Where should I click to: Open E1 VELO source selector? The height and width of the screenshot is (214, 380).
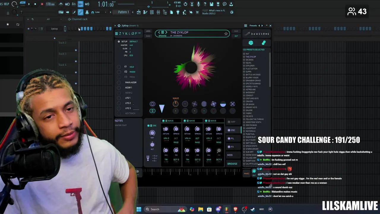click(x=132, y=67)
